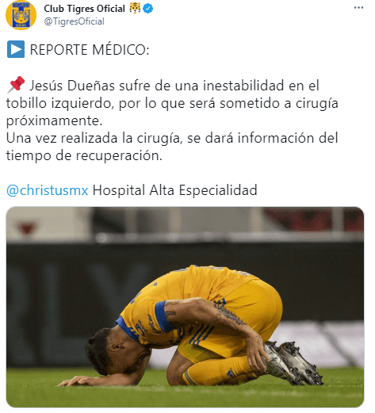Click the blue verified badge

pos(148,9)
